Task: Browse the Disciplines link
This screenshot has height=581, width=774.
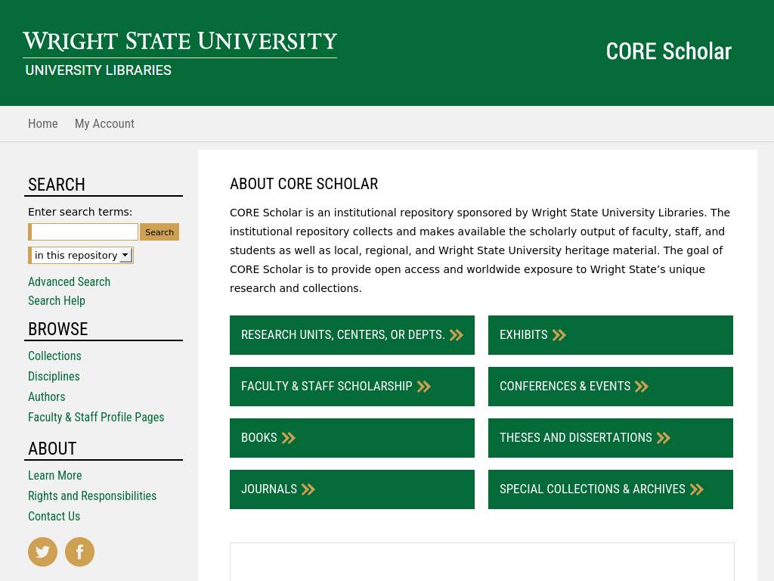Action: coord(54,377)
